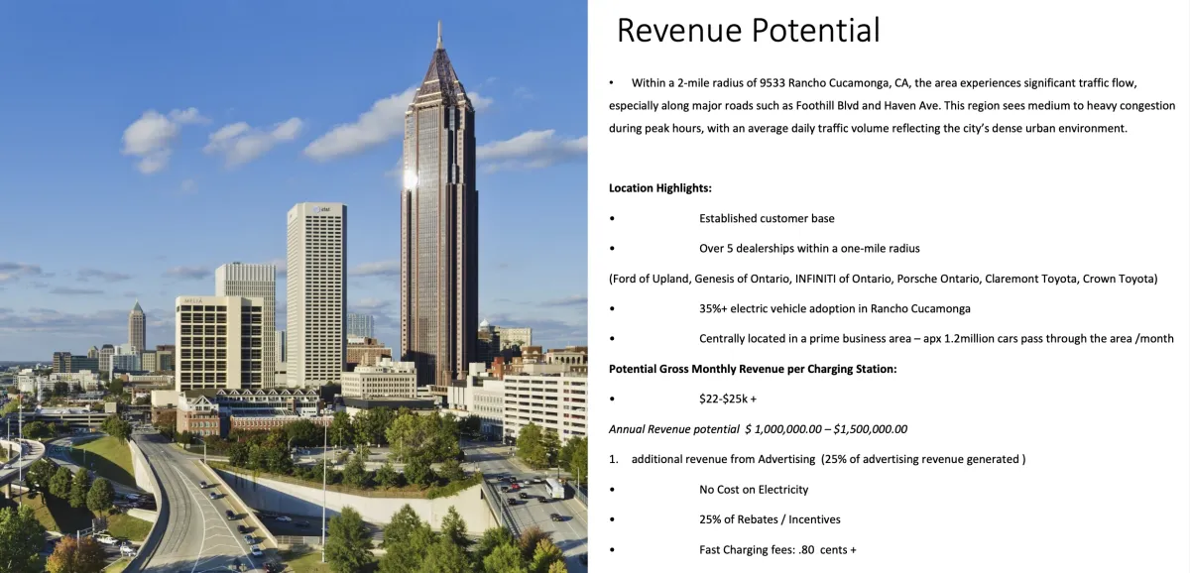Click the dealership list line starting 'Ford of Upland'

pos(883,279)
